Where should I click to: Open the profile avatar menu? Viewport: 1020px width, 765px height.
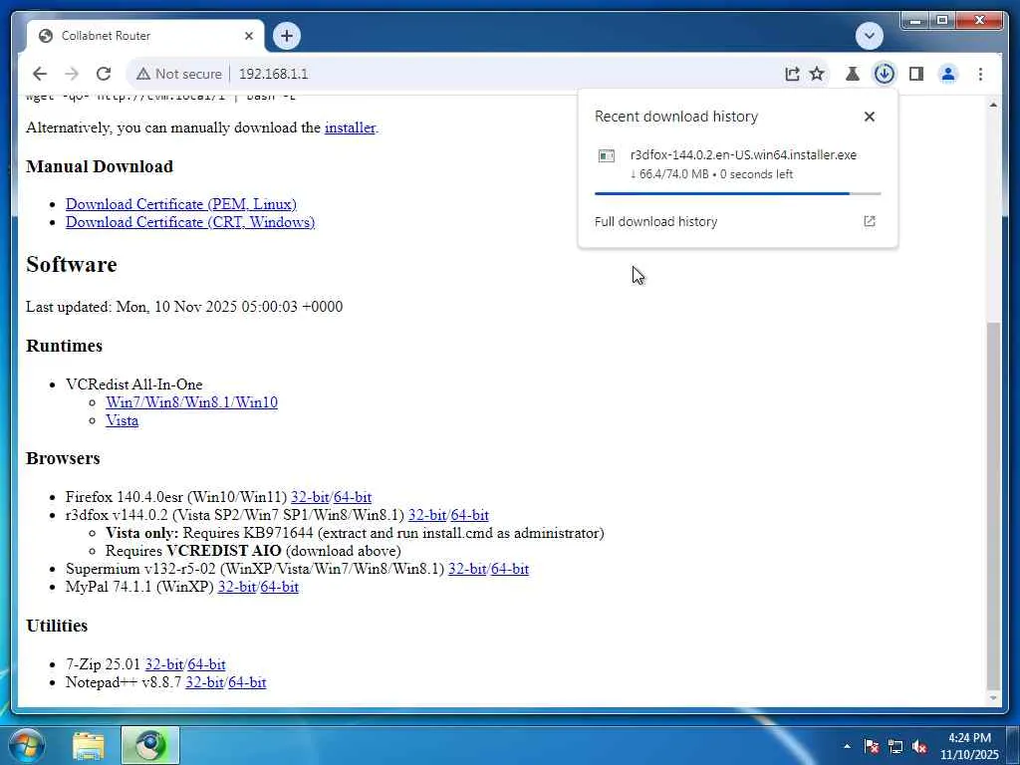click(x=948, y=74)
